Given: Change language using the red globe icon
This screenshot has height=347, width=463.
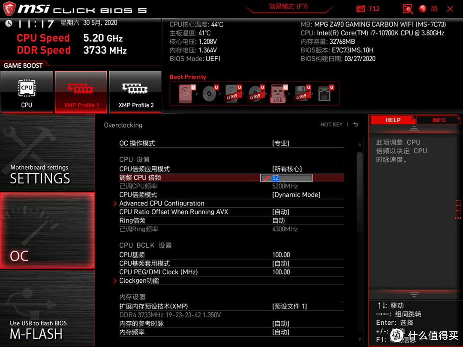Looking at the screenshot, I should tap(423, 9).
